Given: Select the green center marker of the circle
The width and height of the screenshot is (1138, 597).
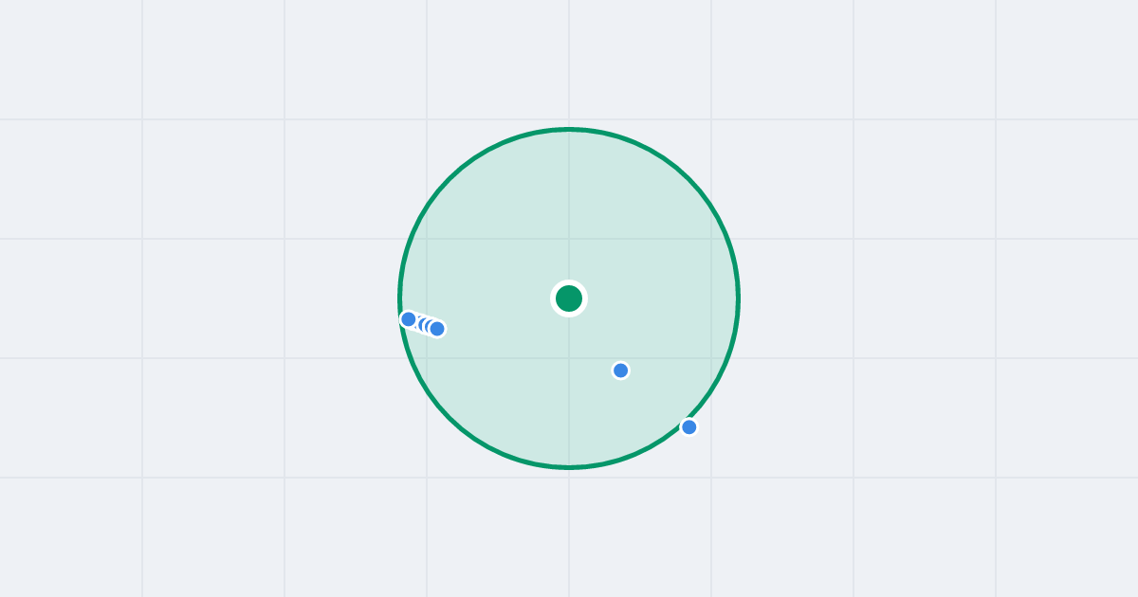Looking at the screenshot, I should [x=569, y=298].
